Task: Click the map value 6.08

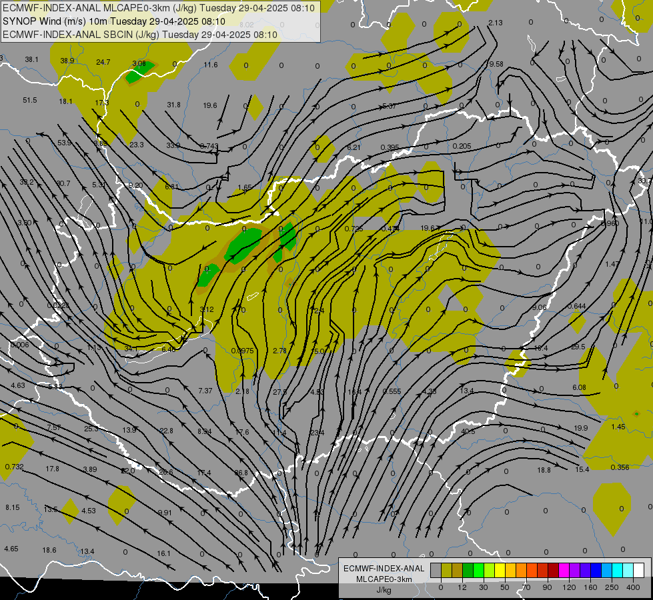Action: coord(579,387)
